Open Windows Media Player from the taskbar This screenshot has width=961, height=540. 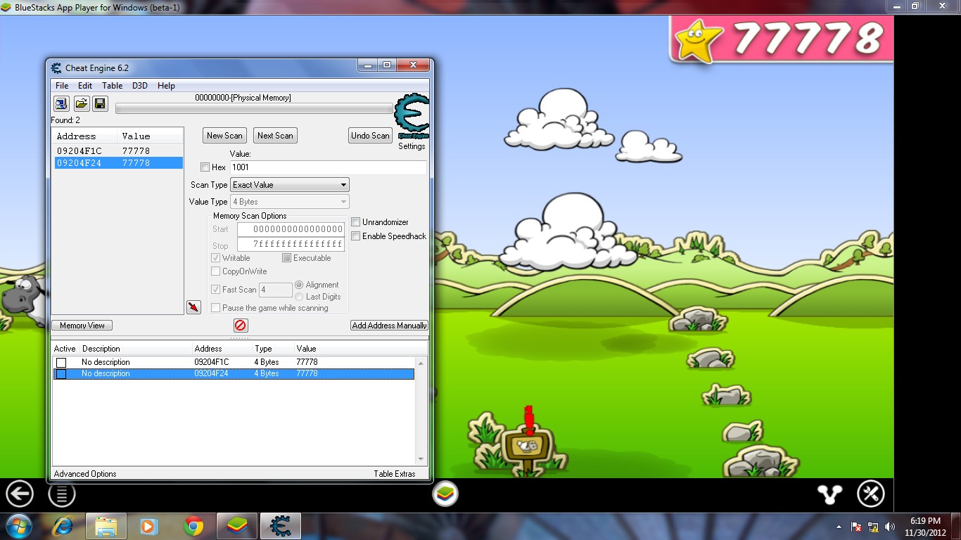(149, 526)
